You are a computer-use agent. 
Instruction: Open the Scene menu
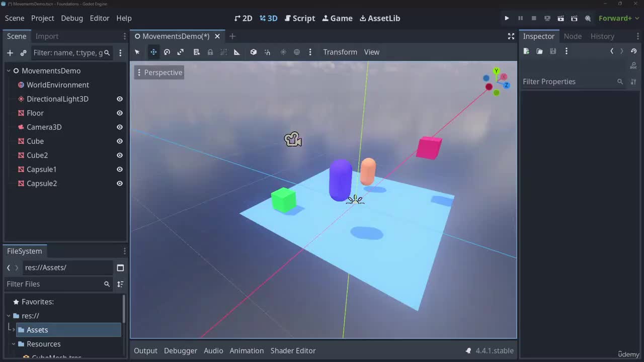pyautogui.click(x=15, y=18)
